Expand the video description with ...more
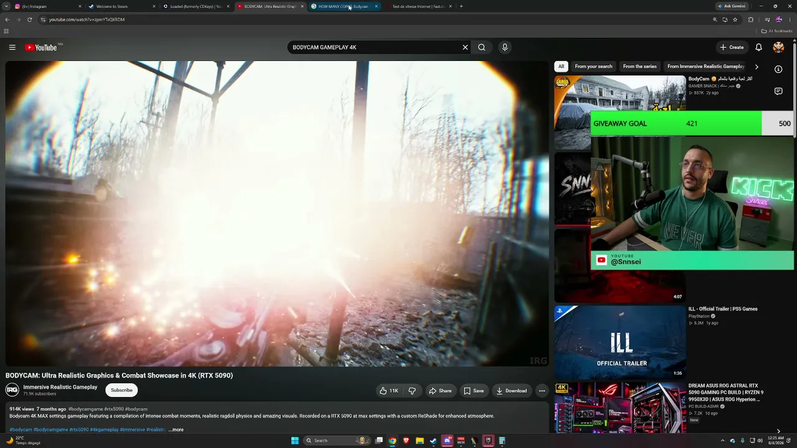The width and height of the screenshot is (797, 448). [176, 430]
